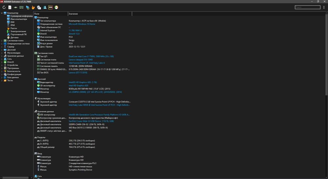
Task: Select the Стандартная клавиатура PS/2 row
Action: click(x=82, y=163)
